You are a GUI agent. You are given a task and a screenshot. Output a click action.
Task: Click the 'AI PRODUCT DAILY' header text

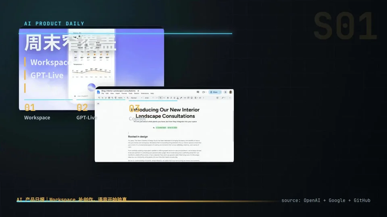pos(54,24)
